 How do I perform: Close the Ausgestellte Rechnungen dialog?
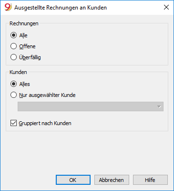tap(166, 7)
